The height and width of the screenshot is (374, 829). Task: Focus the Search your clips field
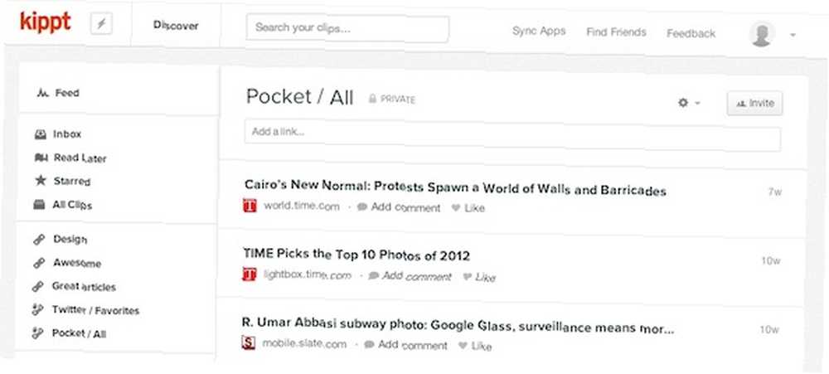(347, 28)
